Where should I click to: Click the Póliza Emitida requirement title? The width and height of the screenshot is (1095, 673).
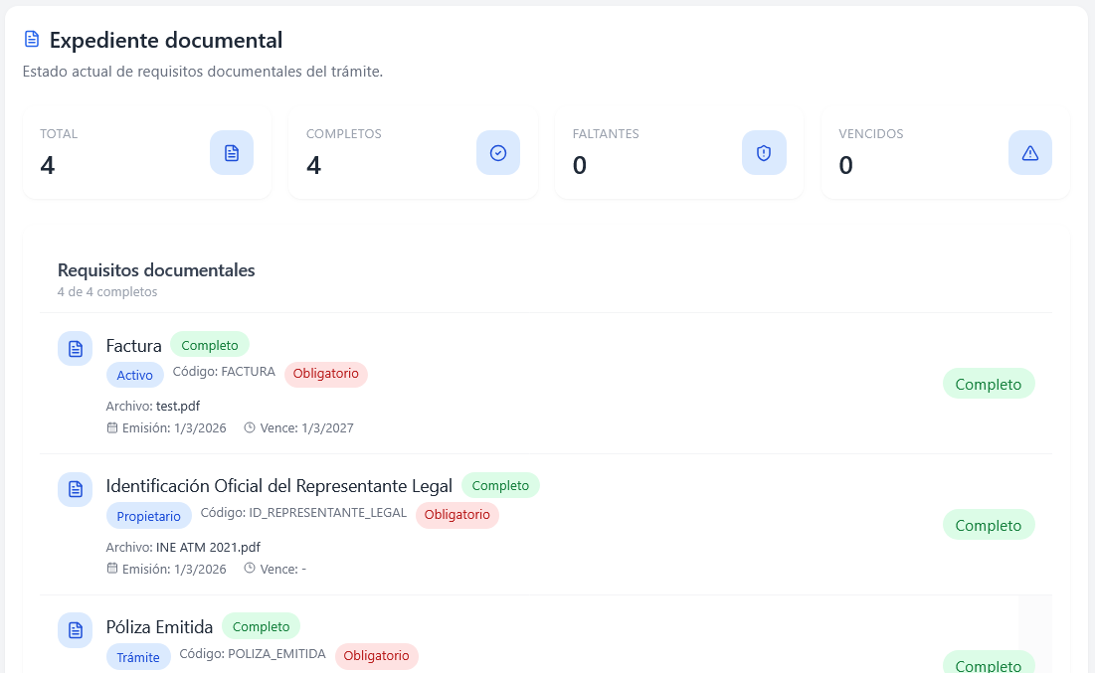[159, 627]
